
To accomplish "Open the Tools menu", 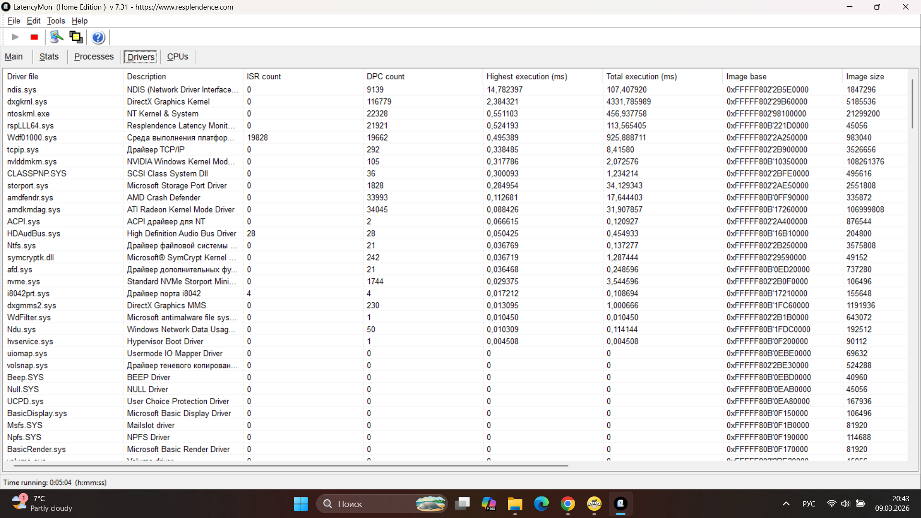I will click(x=56, y=21).
